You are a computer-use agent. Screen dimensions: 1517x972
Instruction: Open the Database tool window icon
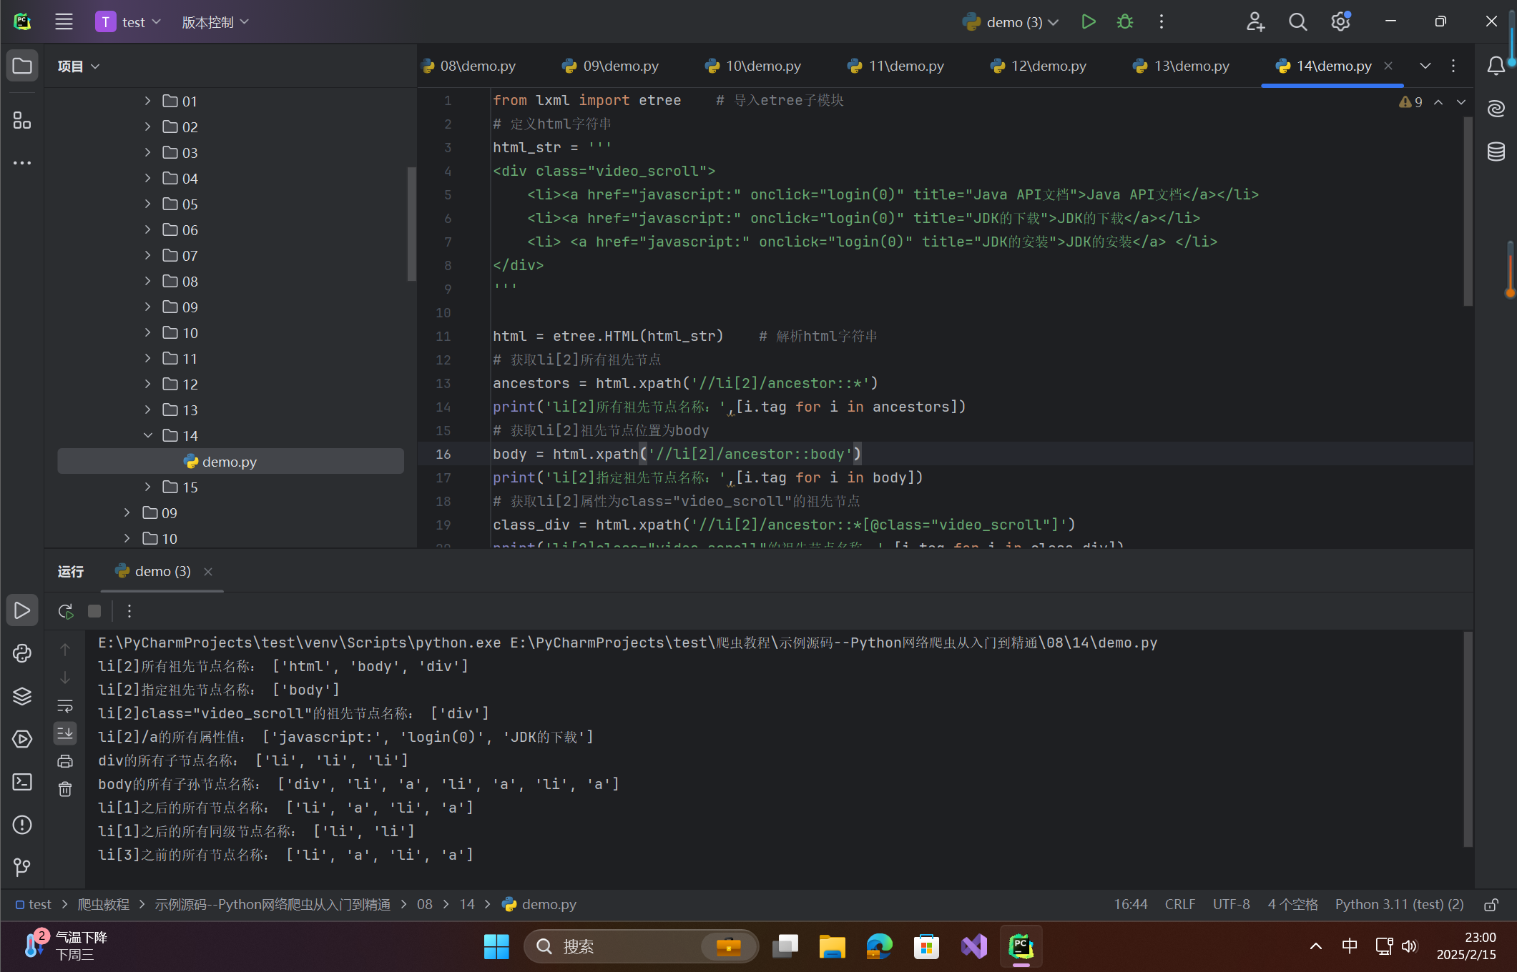click(x=1496, y=152)
